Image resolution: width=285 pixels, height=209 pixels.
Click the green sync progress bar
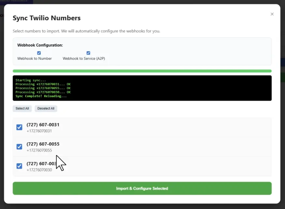142,71
